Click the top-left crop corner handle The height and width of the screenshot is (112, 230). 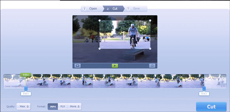[x=100, y=20]
